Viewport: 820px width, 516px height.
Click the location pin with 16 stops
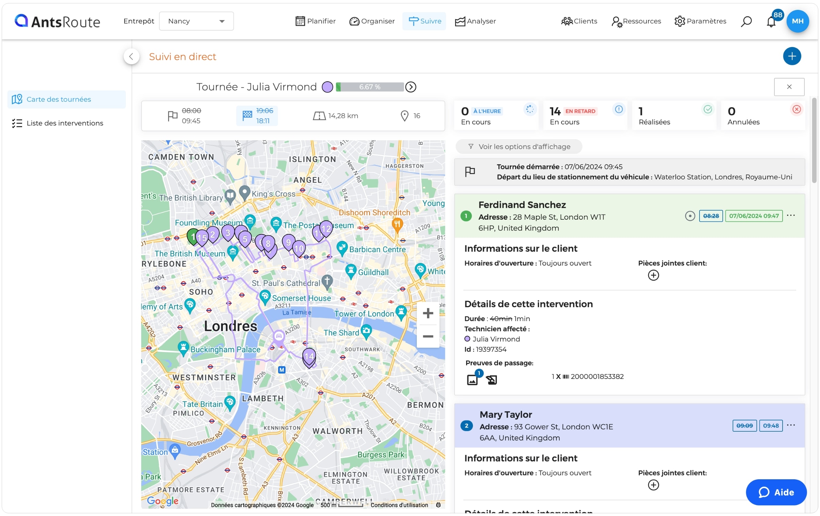pyautogui.click(x=411, y=116)
